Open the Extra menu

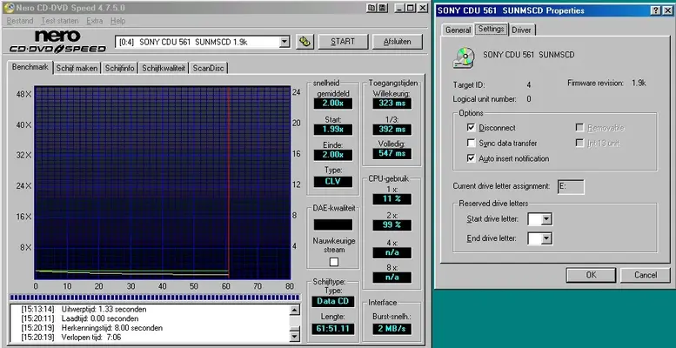(x=95, y=20)
